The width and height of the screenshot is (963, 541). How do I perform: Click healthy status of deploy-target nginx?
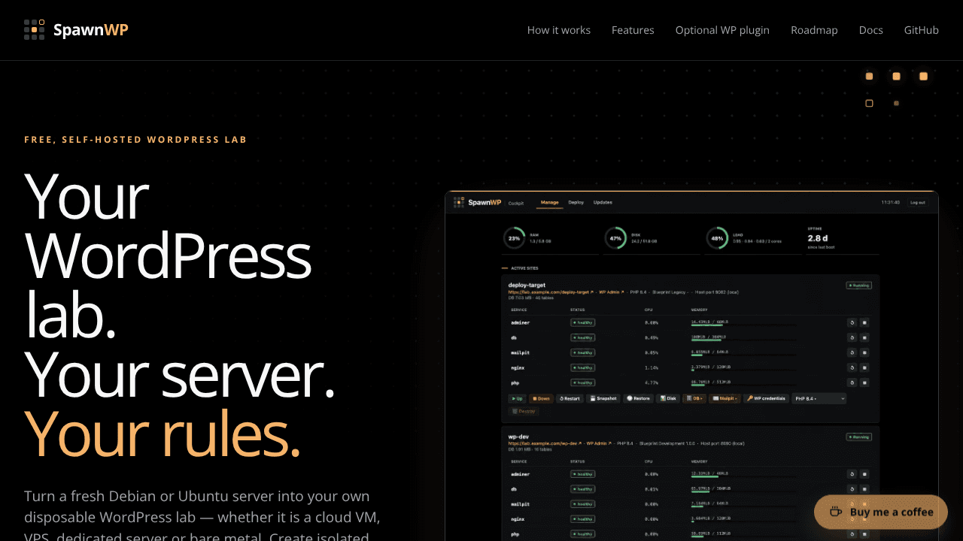point(583,367)
